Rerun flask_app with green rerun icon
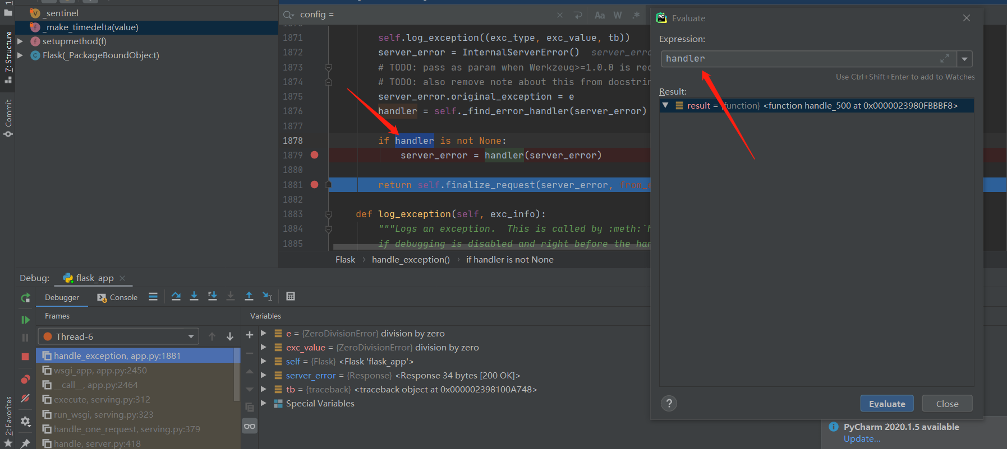The image size is (1007, 449). pos(25,298)
